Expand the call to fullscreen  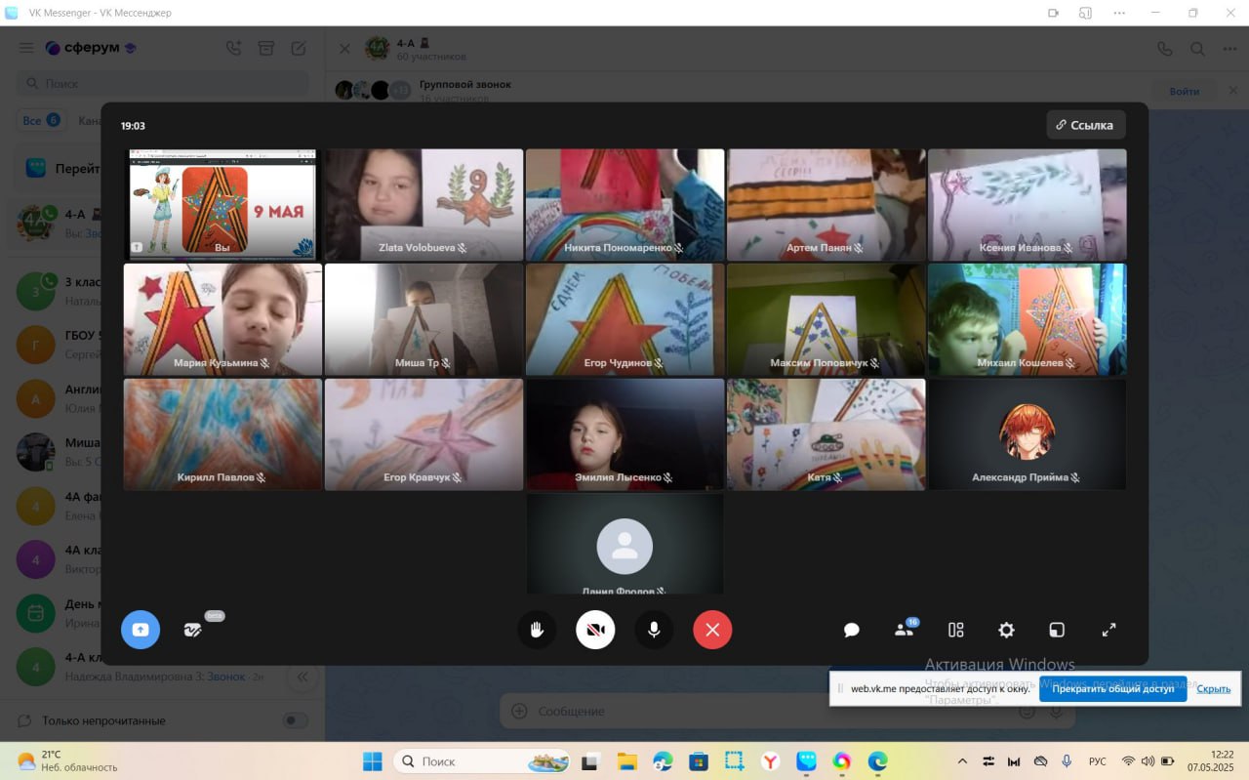coord(1108,630)
